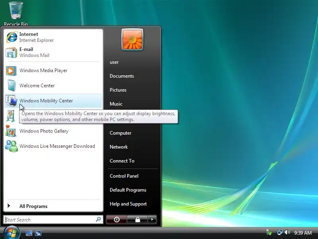
Task: Click the Windows Photo Gallery icon
Action: pyautogui.click(x=11, y=131)
